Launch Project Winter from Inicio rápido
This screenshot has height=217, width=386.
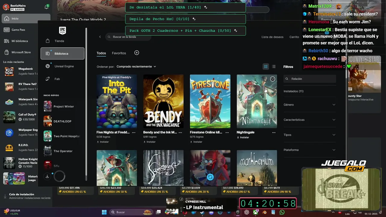click(x=62, y=106)
